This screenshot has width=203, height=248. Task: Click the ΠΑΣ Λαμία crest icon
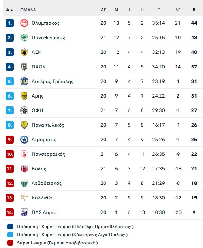pyautogui.click(x=24, y=212)
